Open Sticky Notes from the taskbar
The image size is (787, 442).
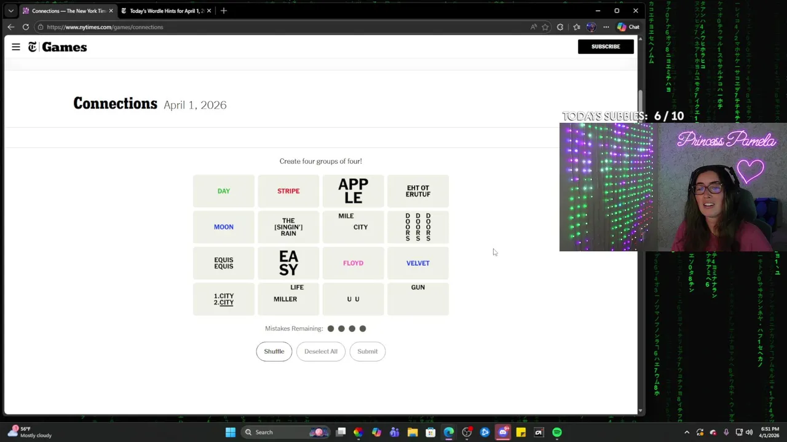[x=521, y=432]
